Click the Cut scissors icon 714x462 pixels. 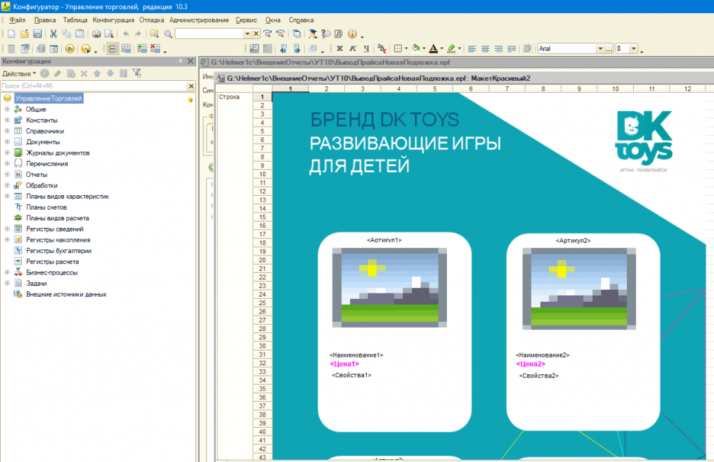[53, 33]
